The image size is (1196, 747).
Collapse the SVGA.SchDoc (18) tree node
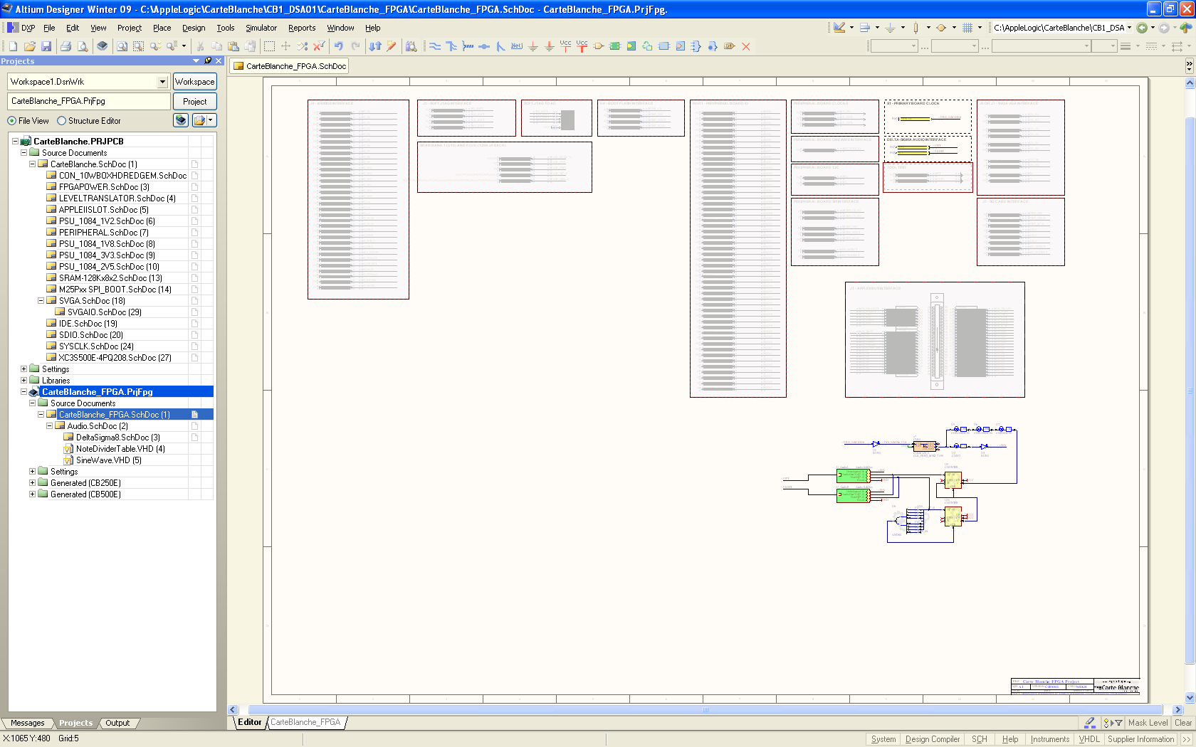41,301
